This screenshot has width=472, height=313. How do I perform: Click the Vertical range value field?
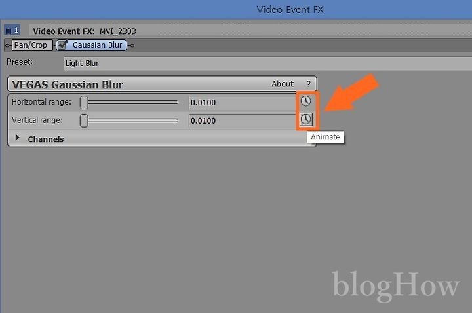tap(243, 120)
